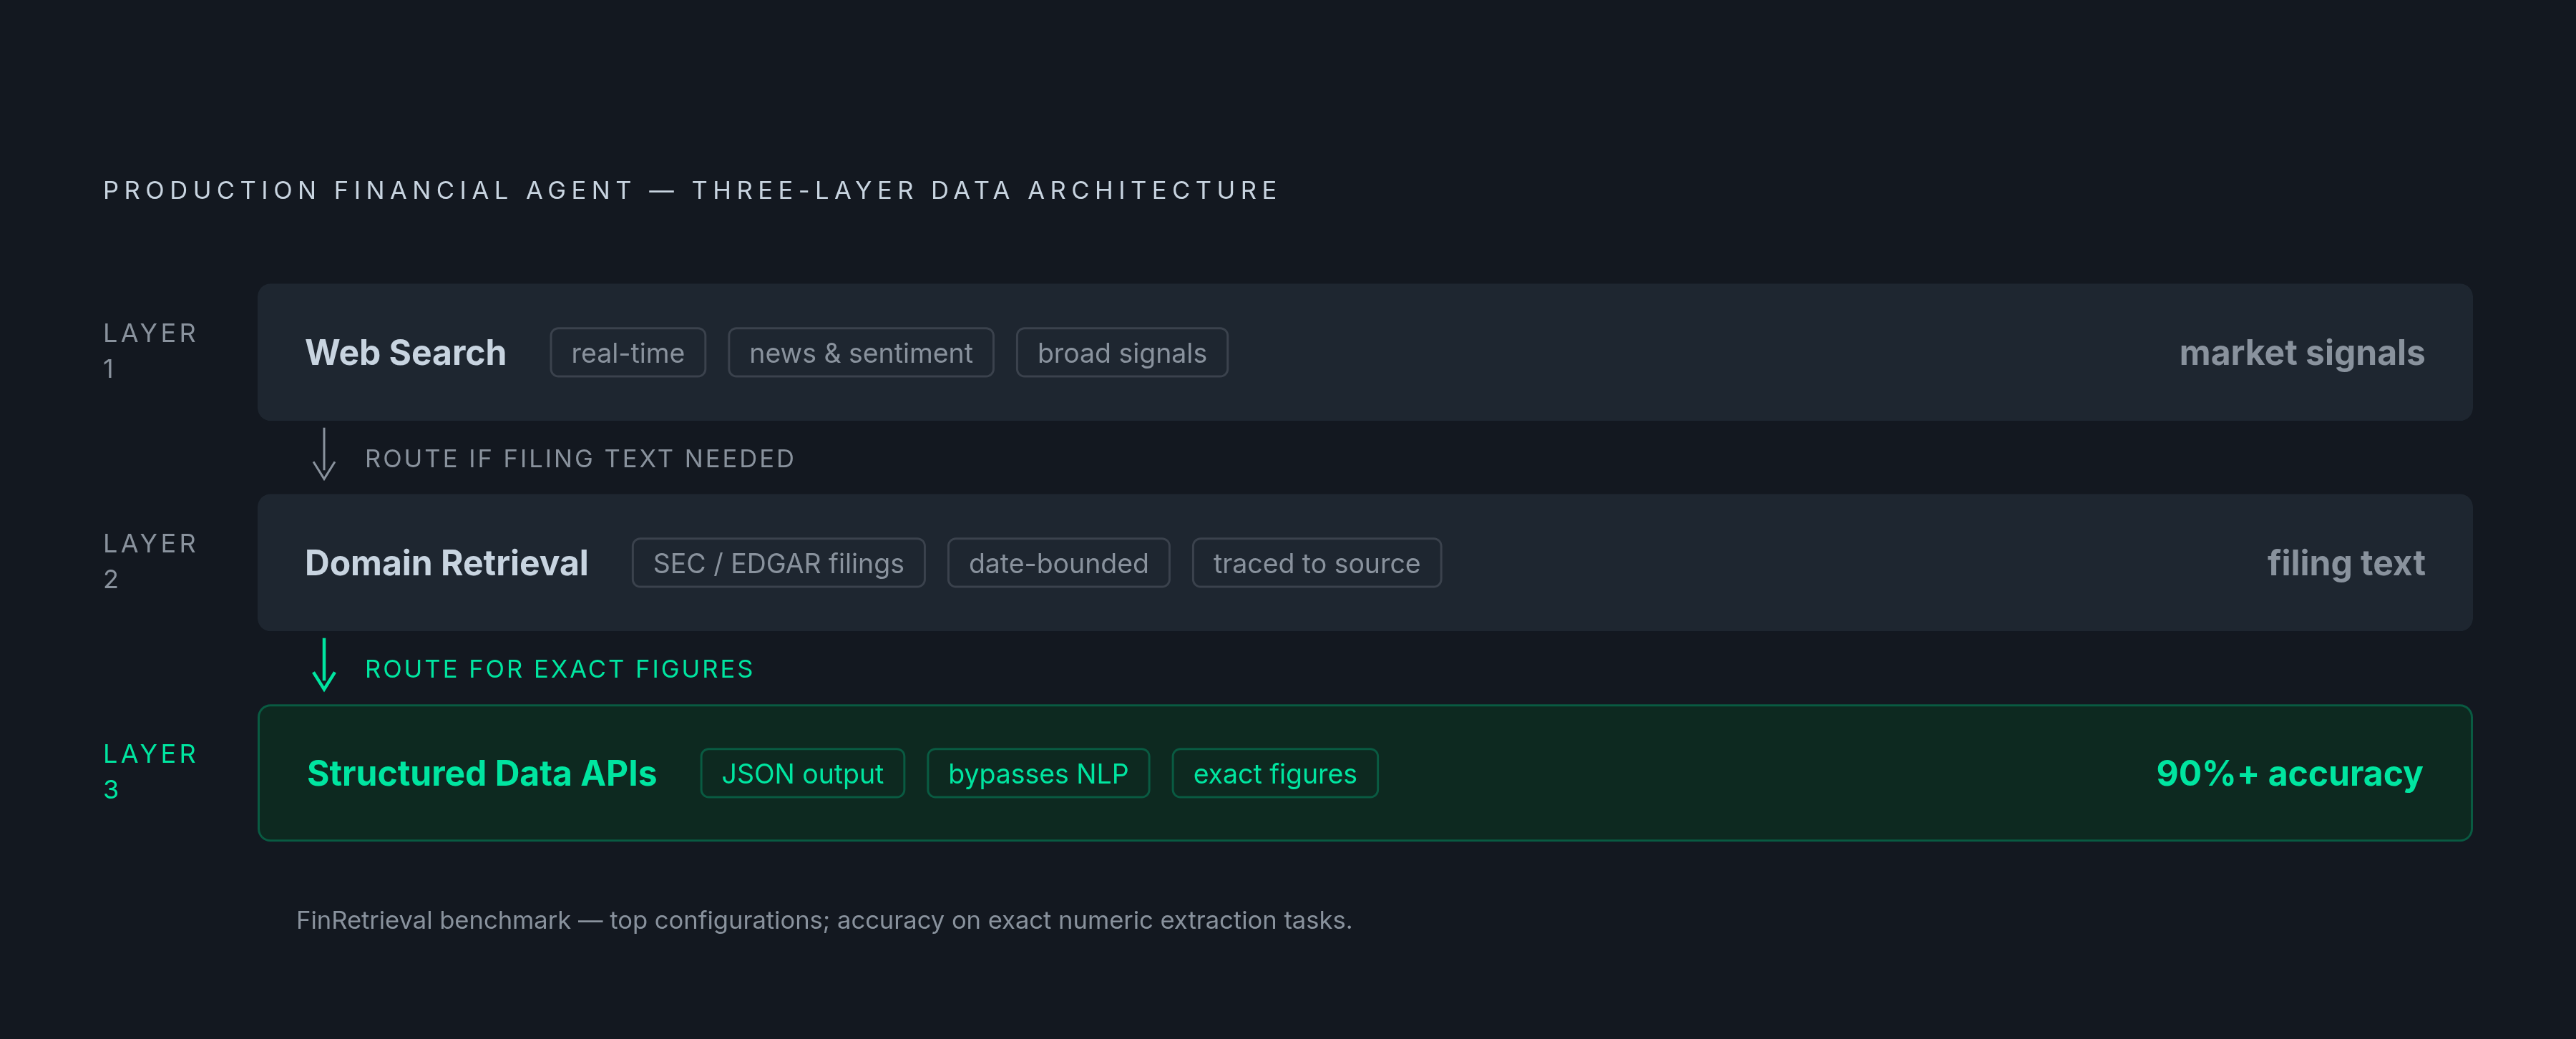This screenshot has width=2576, height=1039.
Task: Select the 'broad signals' tag
Action: click(1121, 353)
